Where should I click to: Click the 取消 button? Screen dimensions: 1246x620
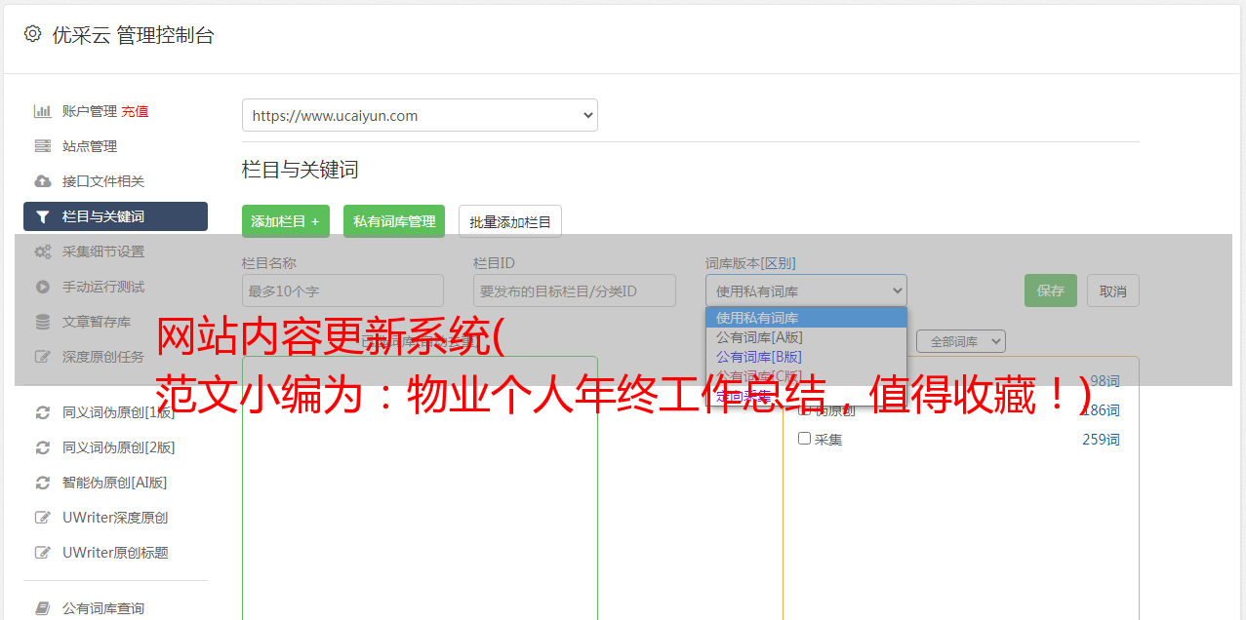point(1113,291)
